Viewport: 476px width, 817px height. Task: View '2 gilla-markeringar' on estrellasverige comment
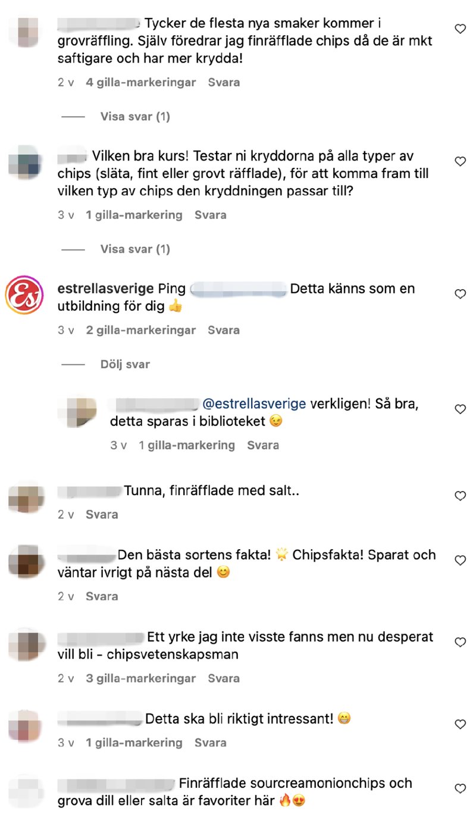pyautogui.click(x=141, y=330)
